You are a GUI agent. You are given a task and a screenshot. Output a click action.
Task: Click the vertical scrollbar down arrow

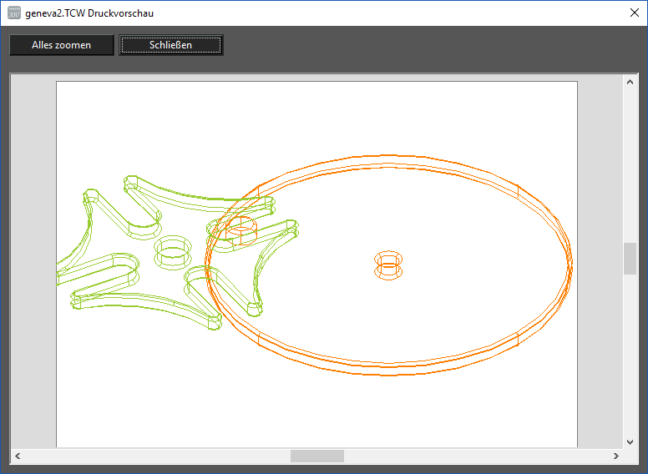[630, 441]
